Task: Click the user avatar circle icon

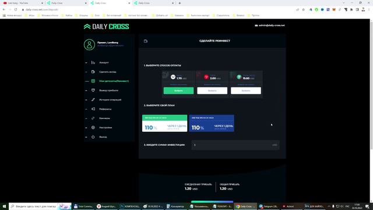Action: pos(89,44)
